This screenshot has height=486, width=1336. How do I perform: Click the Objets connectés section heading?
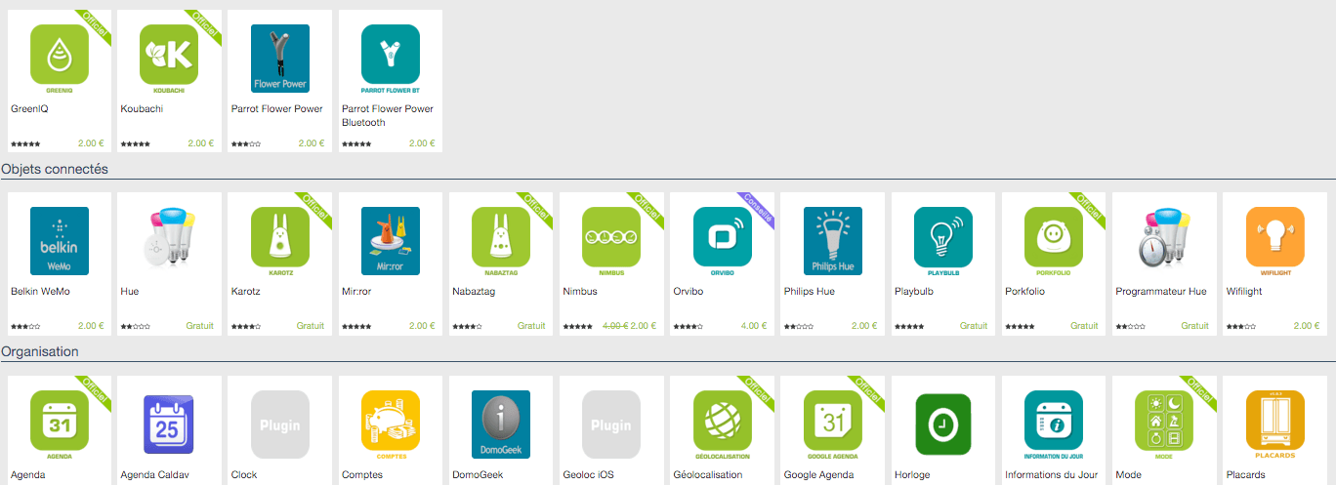coord(55,169)
